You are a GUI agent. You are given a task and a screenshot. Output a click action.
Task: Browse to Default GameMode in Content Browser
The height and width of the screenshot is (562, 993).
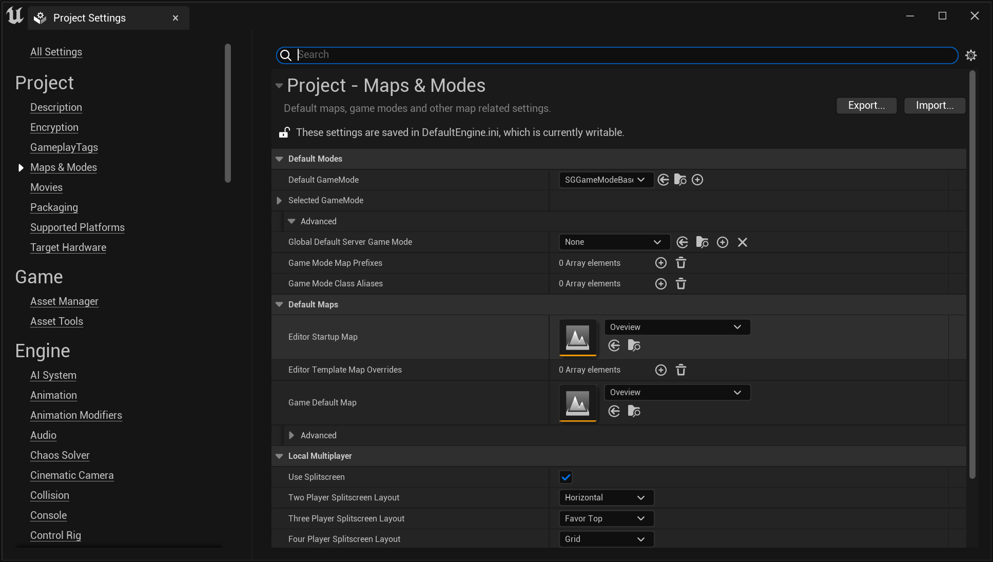click(x=680, y=180)
